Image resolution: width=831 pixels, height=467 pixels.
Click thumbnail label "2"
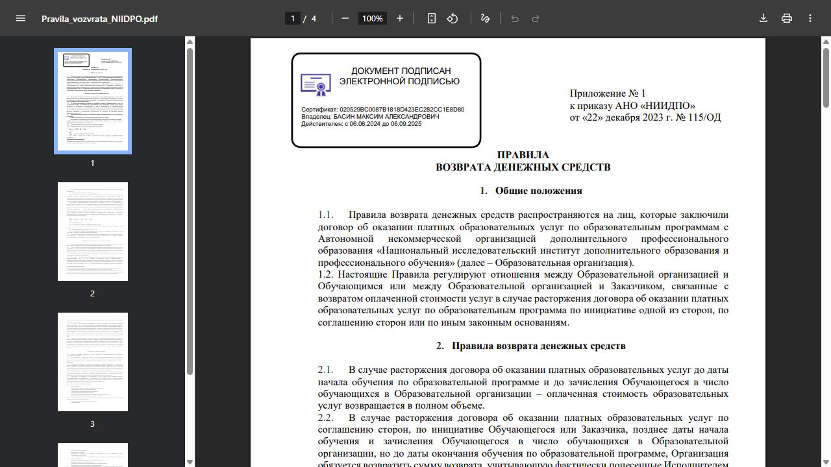point(92,293)
